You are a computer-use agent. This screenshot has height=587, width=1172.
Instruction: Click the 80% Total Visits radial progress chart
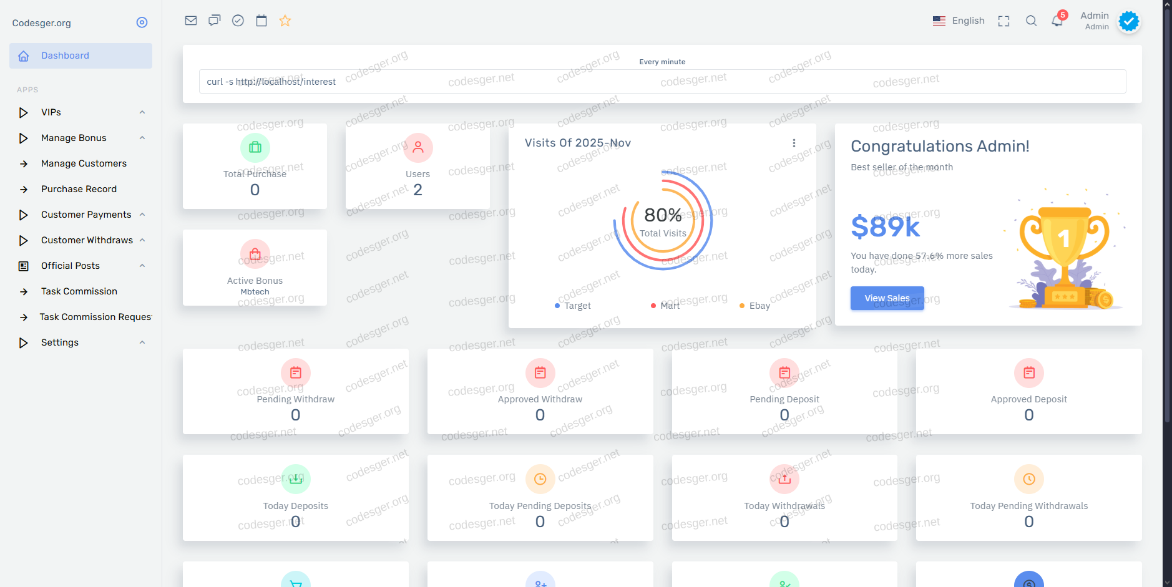[x=663, y=221]
